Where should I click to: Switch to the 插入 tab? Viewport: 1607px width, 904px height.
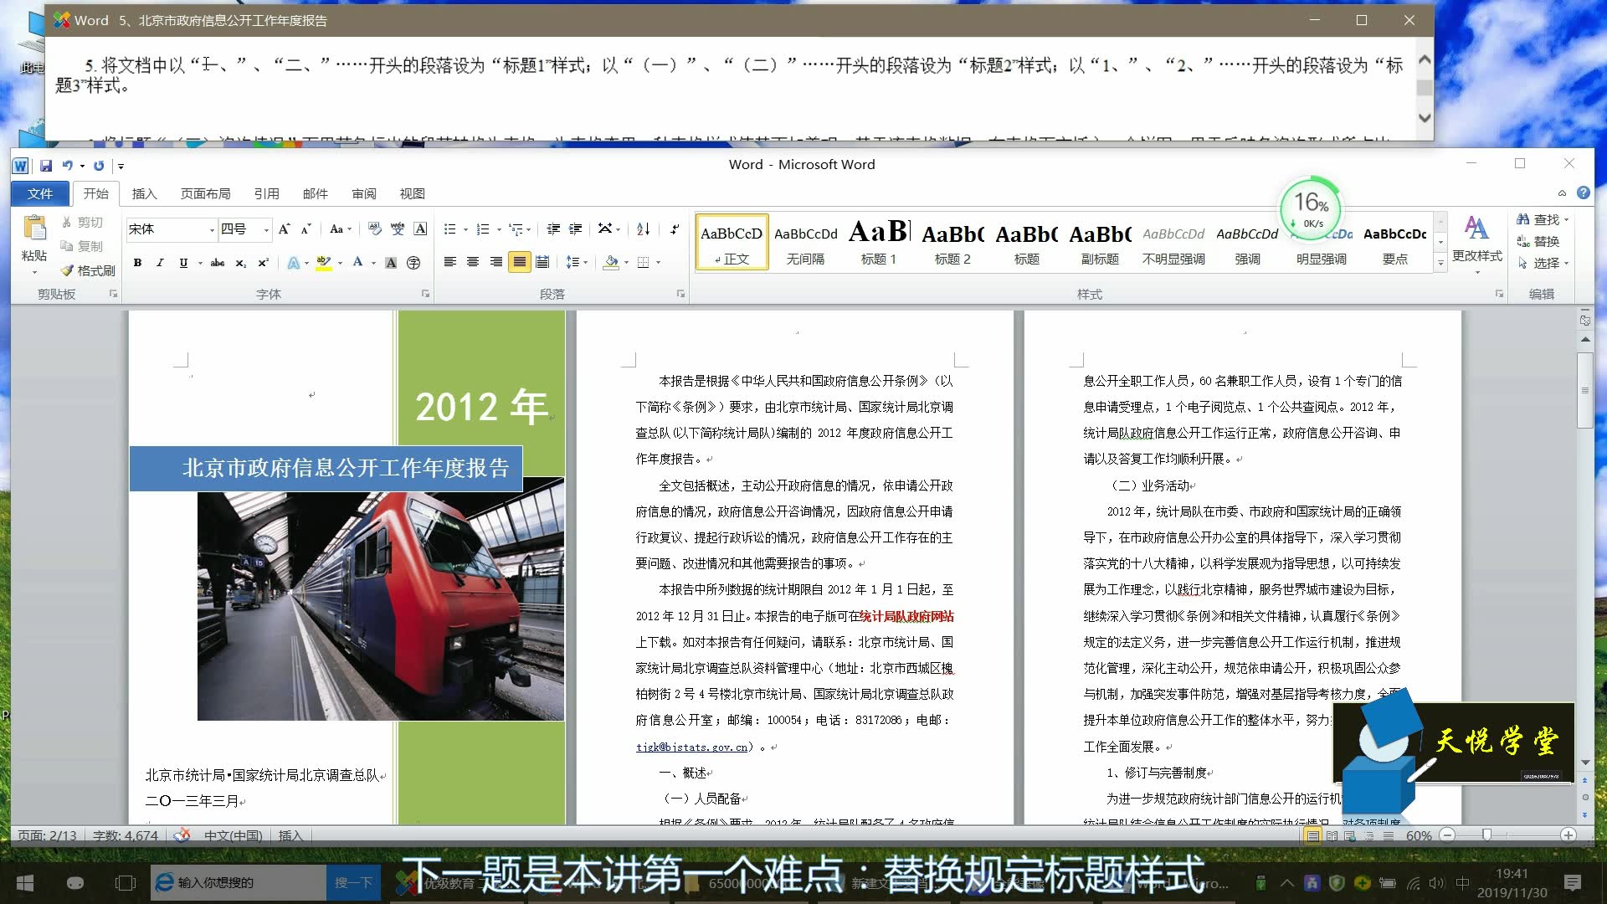[144, 193]
